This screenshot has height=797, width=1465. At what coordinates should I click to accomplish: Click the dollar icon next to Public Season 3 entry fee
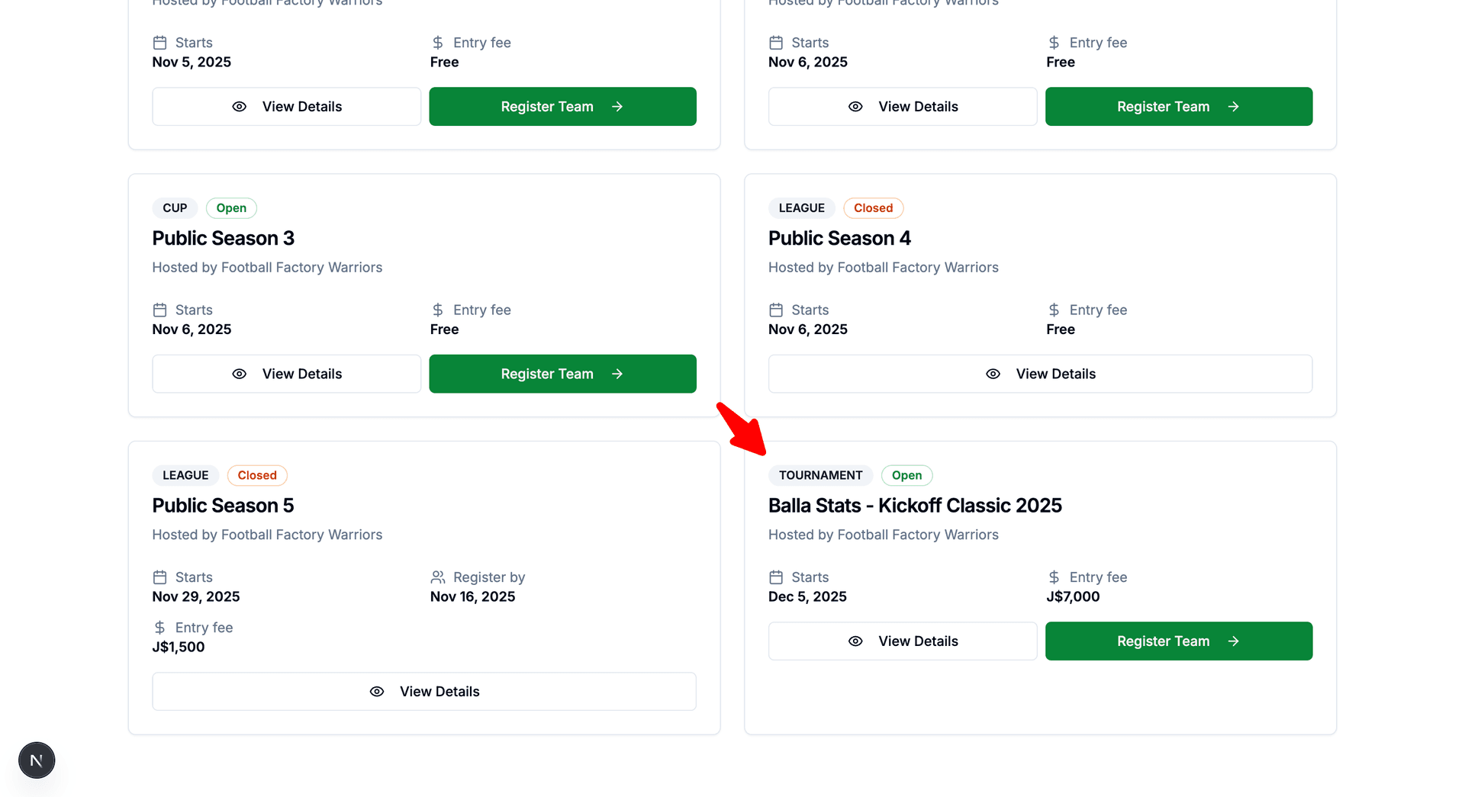coord(437,309)
